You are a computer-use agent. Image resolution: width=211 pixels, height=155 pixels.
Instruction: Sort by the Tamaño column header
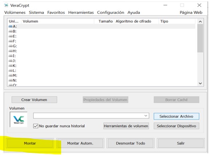(104, 21)
